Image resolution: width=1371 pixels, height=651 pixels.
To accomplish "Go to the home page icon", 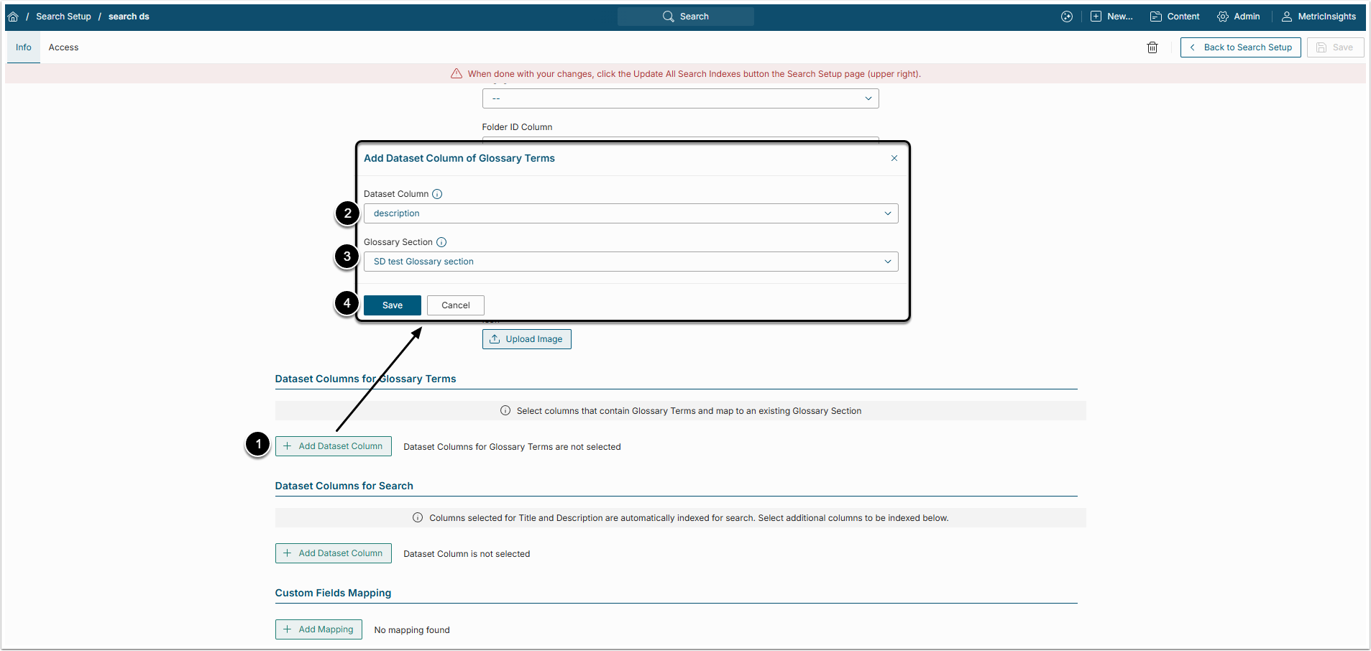I will tap(13, 17).
